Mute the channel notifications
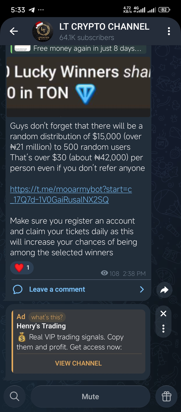 (x=90, y=397)
